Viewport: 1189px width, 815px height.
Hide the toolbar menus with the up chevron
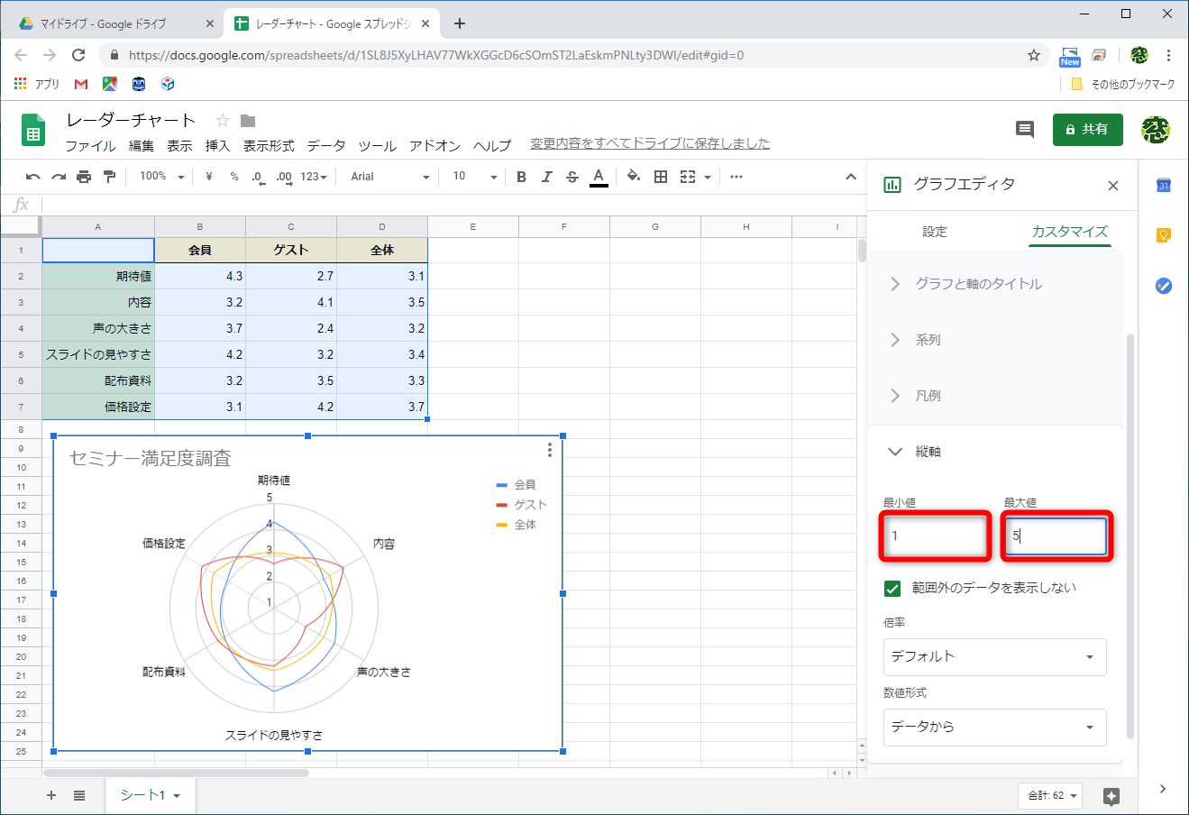[x=850, y=177]
